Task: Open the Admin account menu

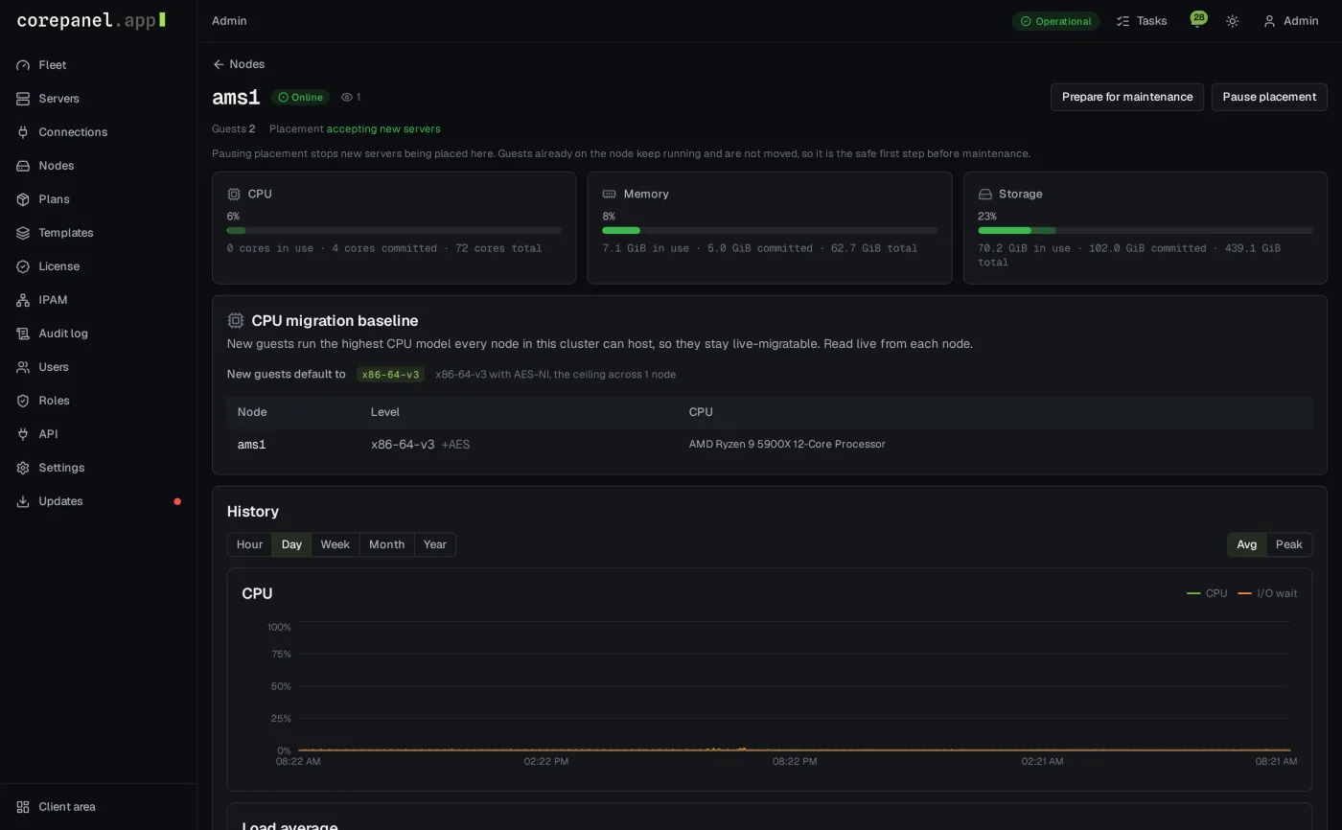Action: [x=1291, y=21]
